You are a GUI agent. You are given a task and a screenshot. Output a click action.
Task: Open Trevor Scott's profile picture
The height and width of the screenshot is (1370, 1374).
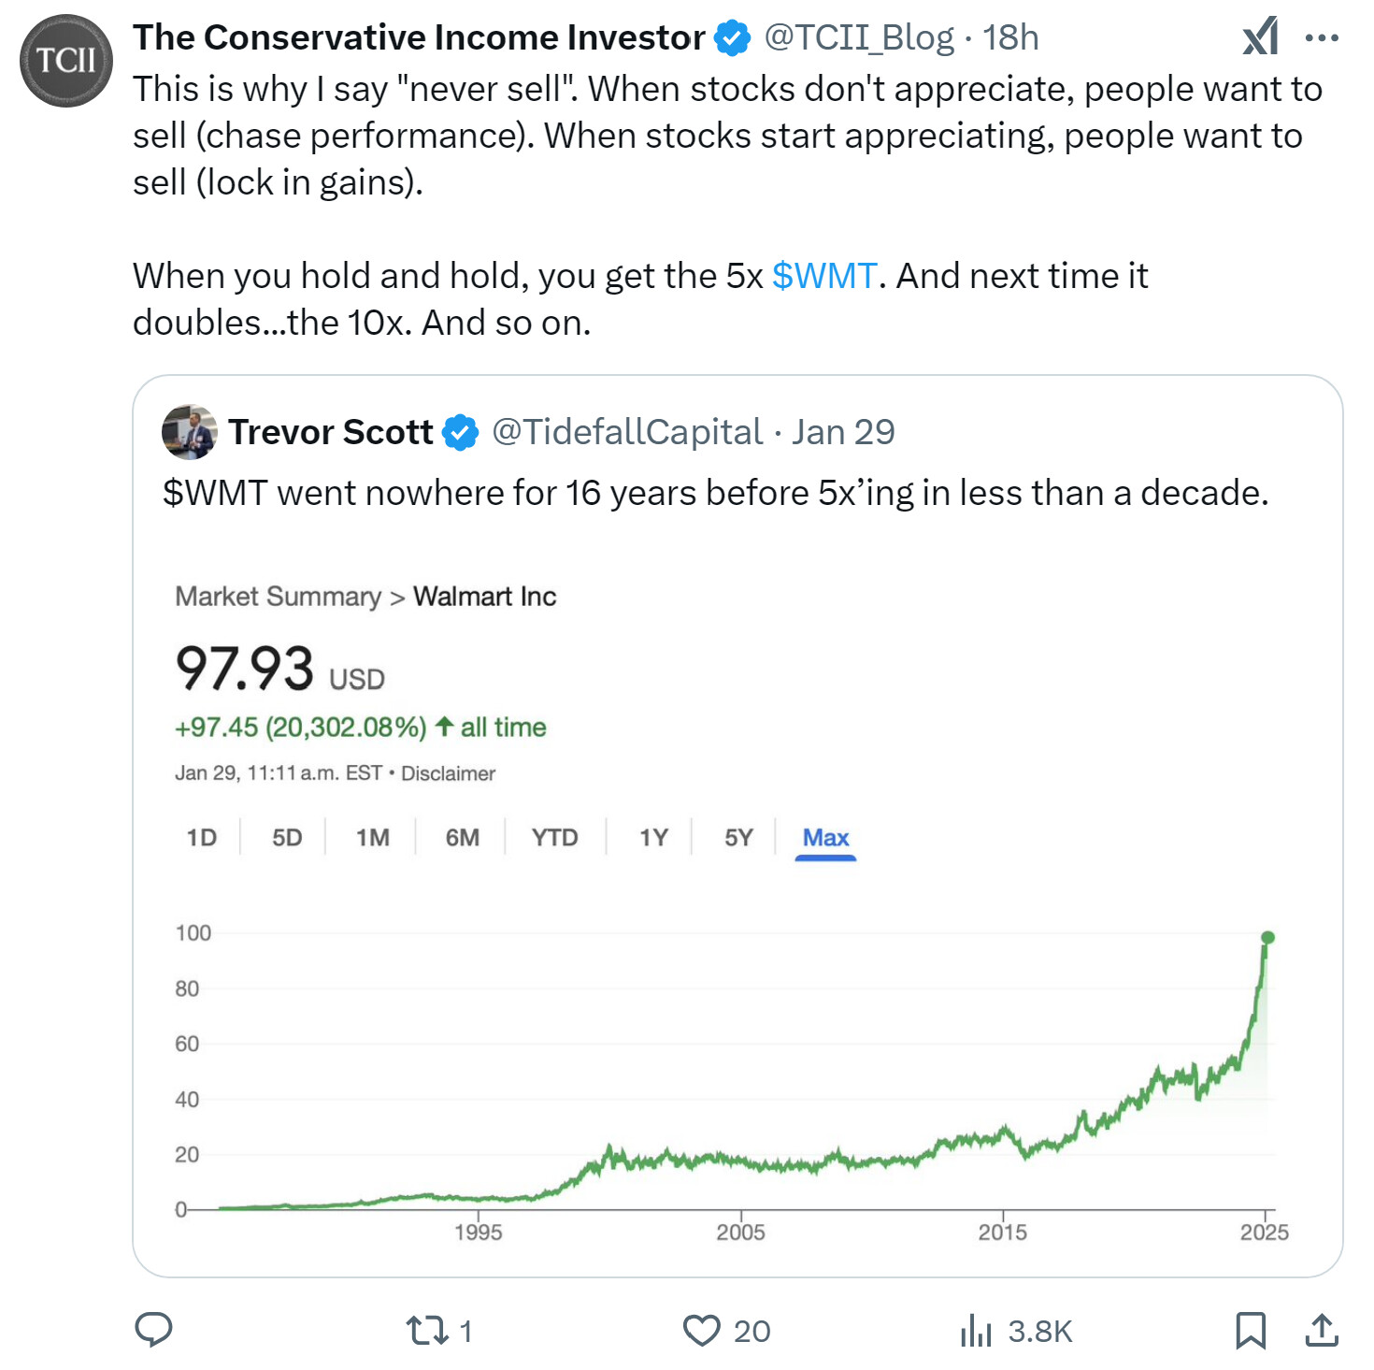[190, 432]
